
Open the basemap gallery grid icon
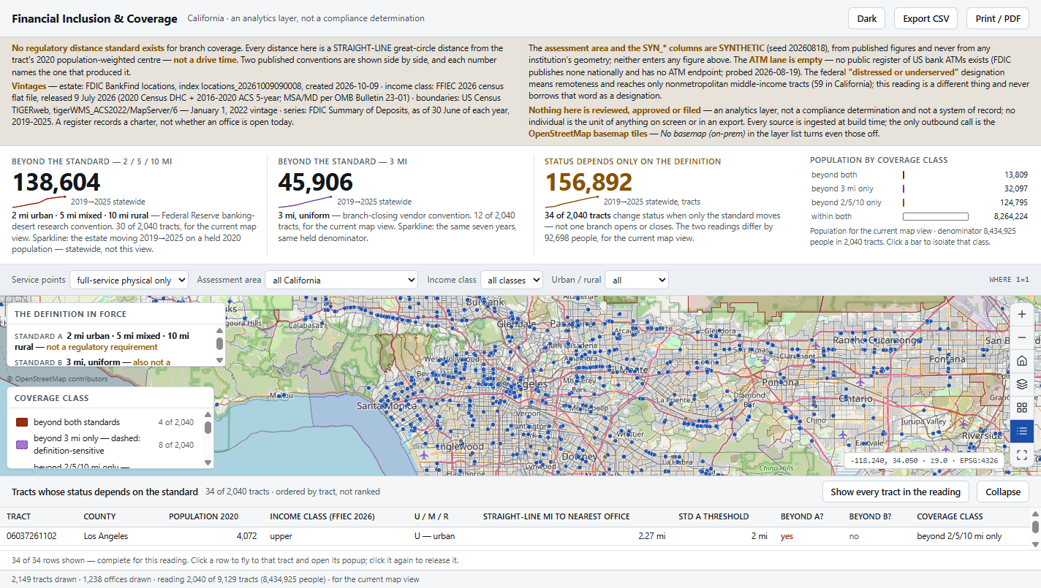click(x=1022, y=408)
